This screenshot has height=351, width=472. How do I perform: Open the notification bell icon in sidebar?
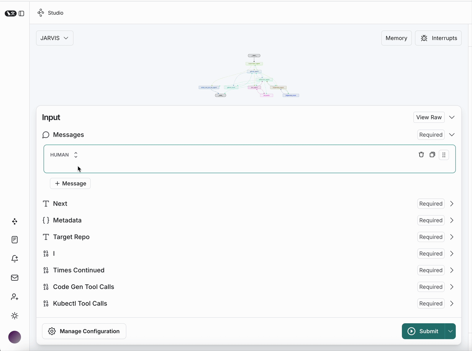pos(15,259)
